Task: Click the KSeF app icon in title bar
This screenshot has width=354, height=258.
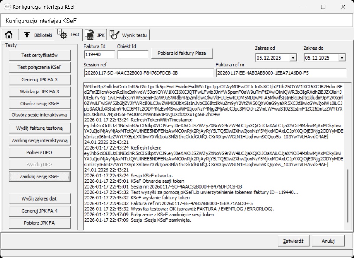Action: [7, 7]
